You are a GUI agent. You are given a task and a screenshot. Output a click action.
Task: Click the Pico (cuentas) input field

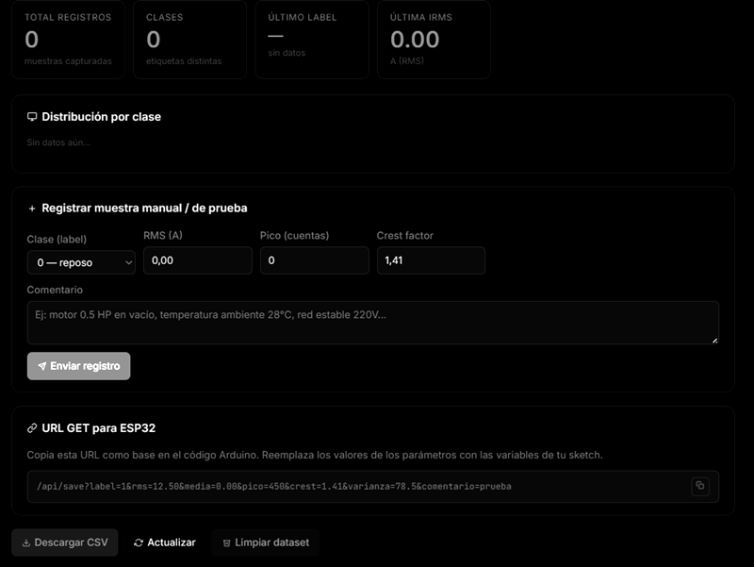coord(315,260)
